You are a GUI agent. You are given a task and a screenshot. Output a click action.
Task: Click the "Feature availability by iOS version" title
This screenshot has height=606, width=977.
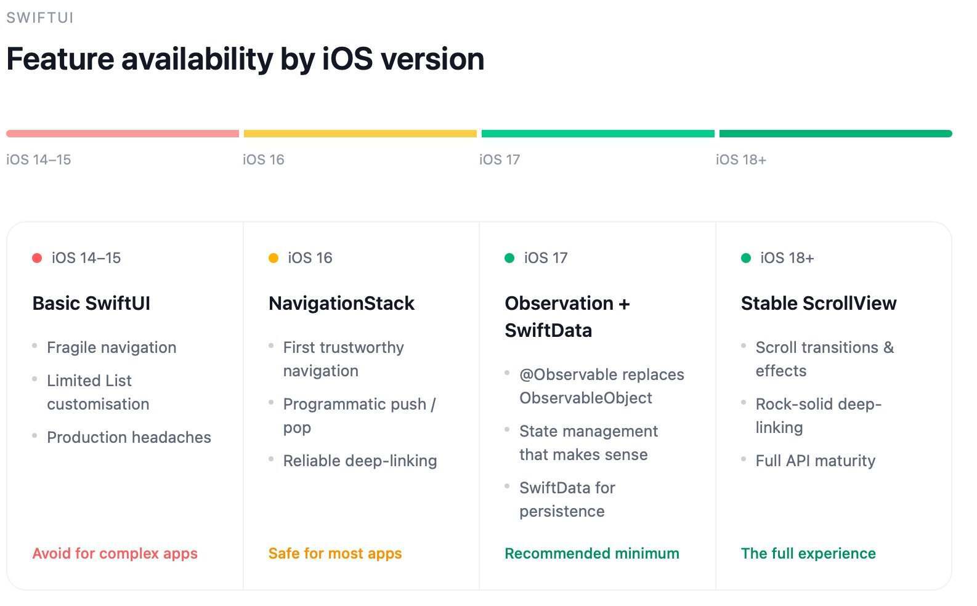coord(245,60)
